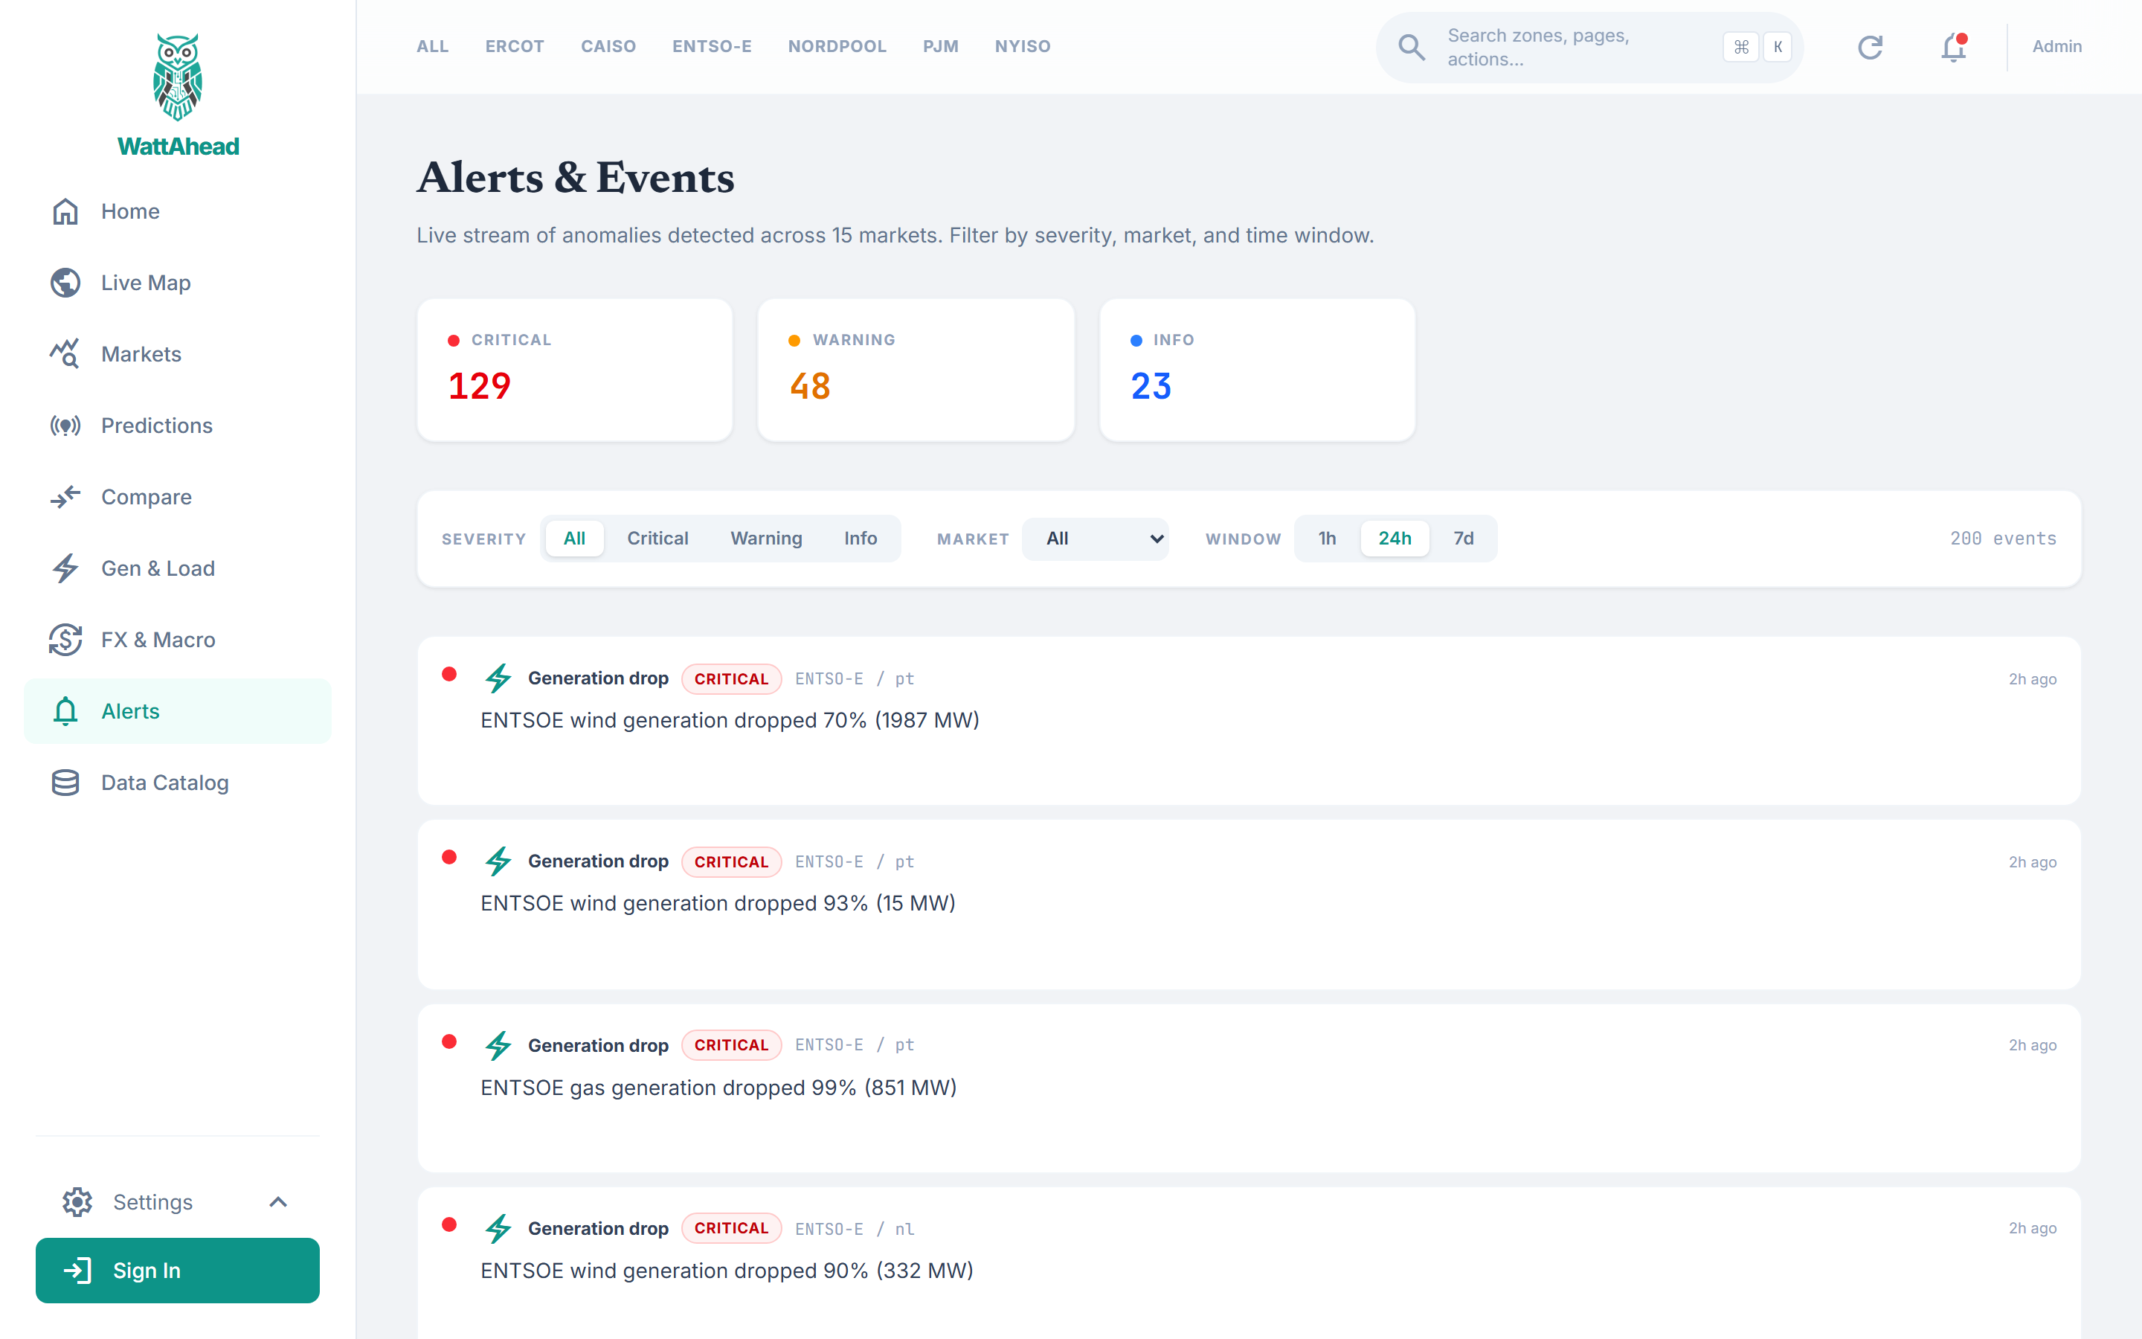Click ENTSO-E / nl market label
The width and height of the screenshot is (2142, 1339).
coord(854,1229)
